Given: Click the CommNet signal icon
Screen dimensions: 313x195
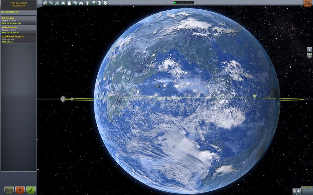Looking at the screenshot, I should 296,191.
